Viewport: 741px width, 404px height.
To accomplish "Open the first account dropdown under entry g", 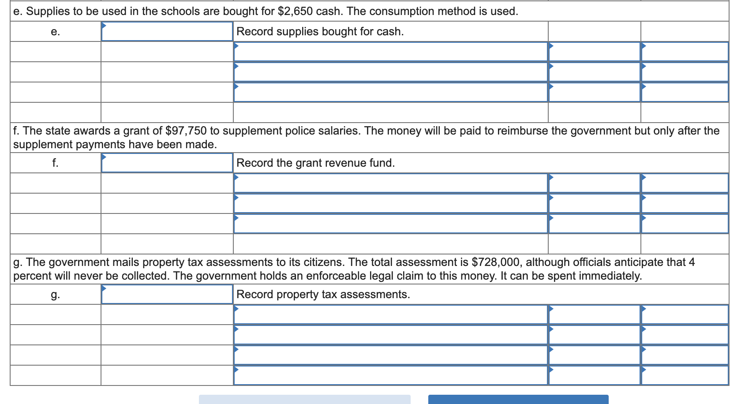I will point(391,314).
